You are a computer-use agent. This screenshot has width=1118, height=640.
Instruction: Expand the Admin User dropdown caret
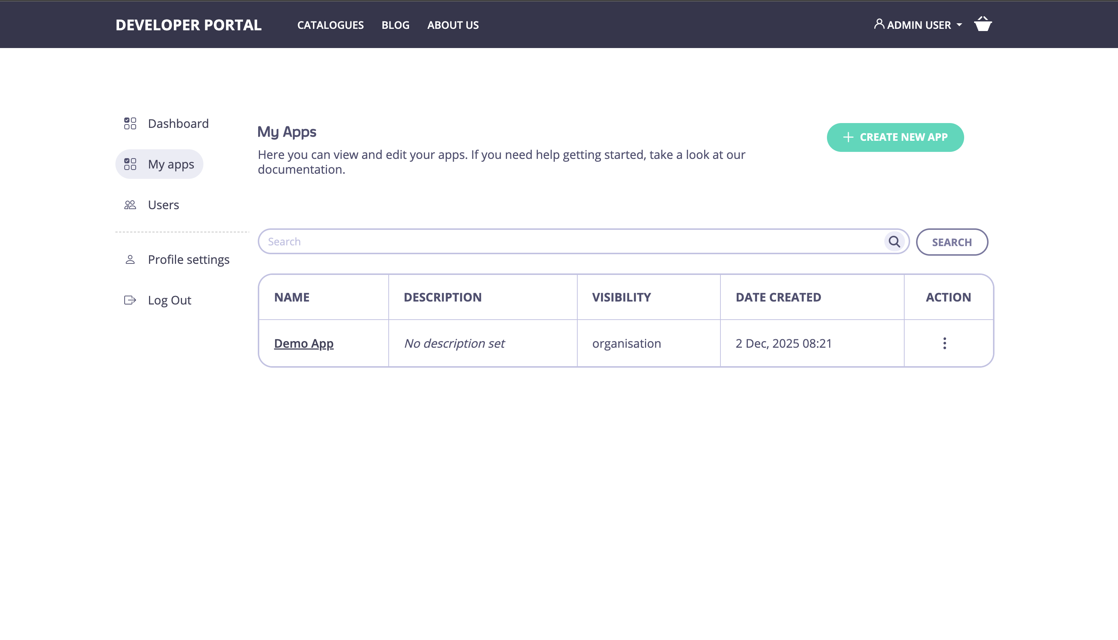[x=959, y=25]
